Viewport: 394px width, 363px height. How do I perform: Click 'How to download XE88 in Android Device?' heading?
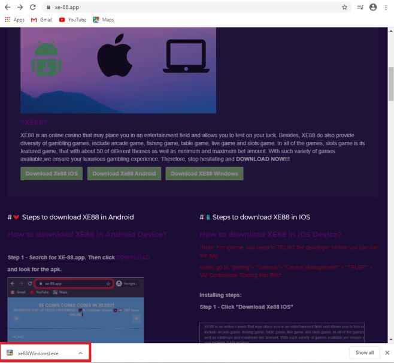87,234
